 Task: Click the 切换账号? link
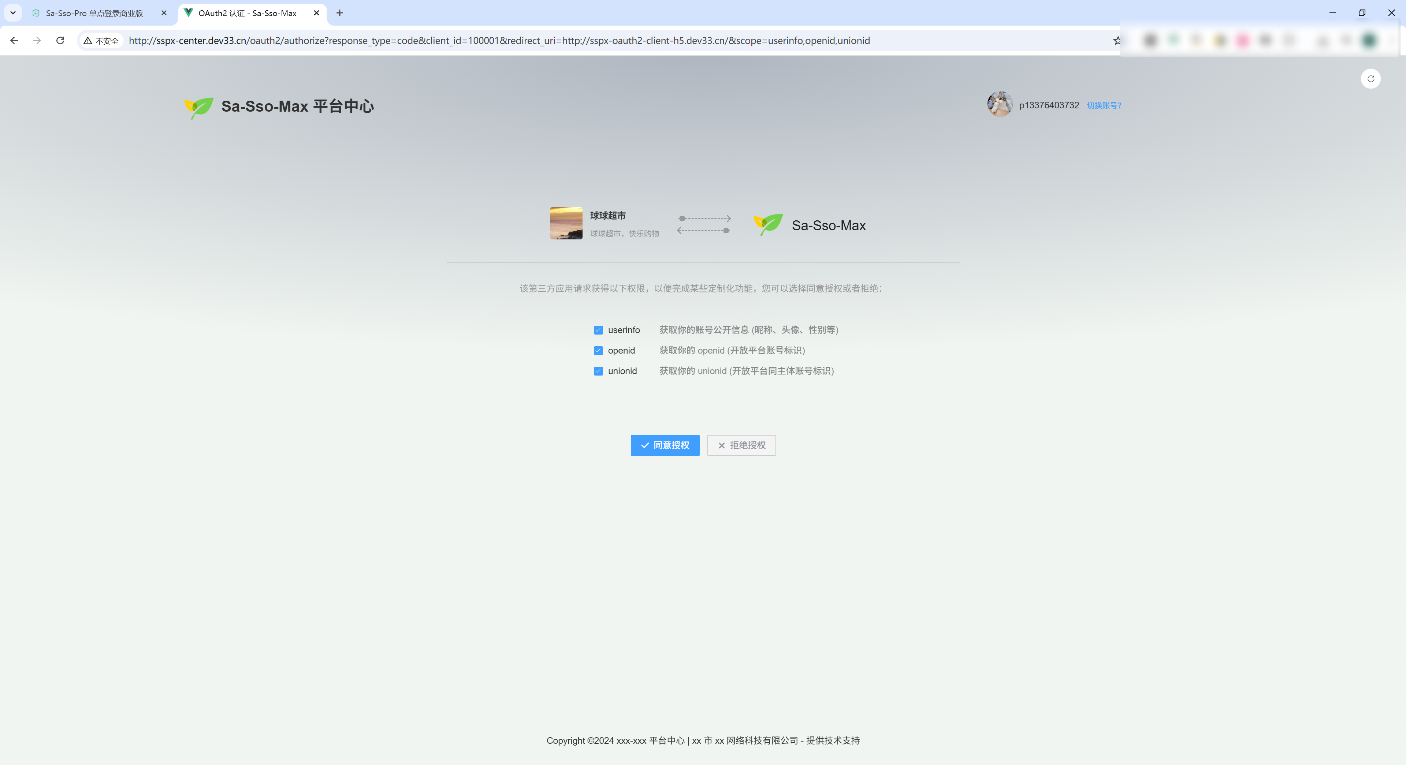tap(1104, 105)
